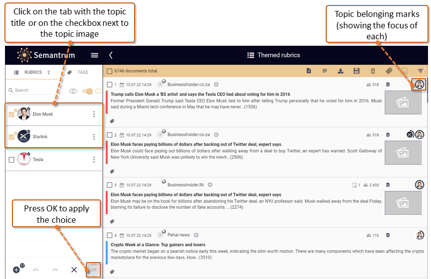Image resolution: width=431 pixels, height=279 pixels.
Task: Click the download icon in the toolbar
Action: (341, 71)
